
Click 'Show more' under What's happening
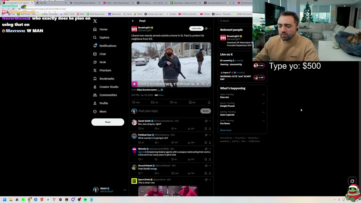point(225,130)
